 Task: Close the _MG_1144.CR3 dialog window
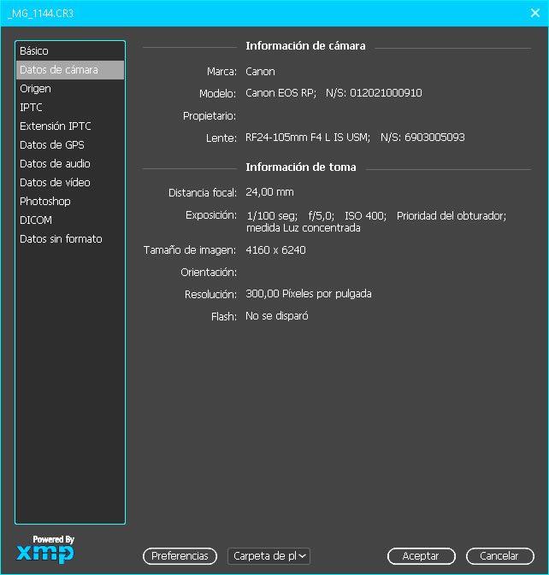[x=535, y=13]
